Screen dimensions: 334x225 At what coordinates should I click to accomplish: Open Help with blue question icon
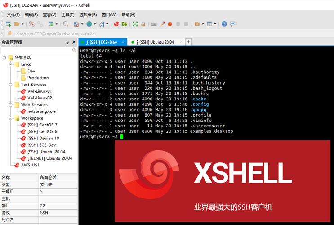[x=224, y=24]
